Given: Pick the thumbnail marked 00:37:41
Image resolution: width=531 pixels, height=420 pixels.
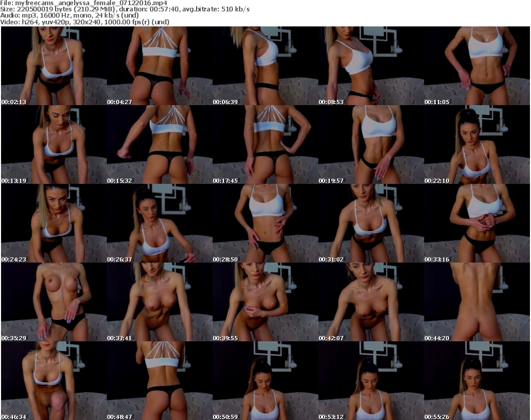Looking at the screenshot, I should 160,302.
